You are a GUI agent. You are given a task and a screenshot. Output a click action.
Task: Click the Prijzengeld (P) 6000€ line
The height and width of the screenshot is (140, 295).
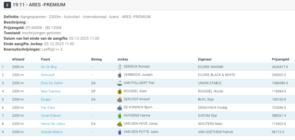(33, 28)
